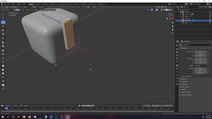Enable vertex select mode
This screenshot has height=119, width=212.
click(15, 10)
